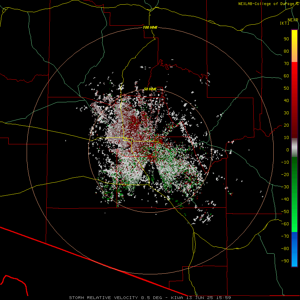Viewport: 300px width, 300px height.
Task: Click the KIWA 13 JUN 25 15:59 timestamp
Action: 201,298
